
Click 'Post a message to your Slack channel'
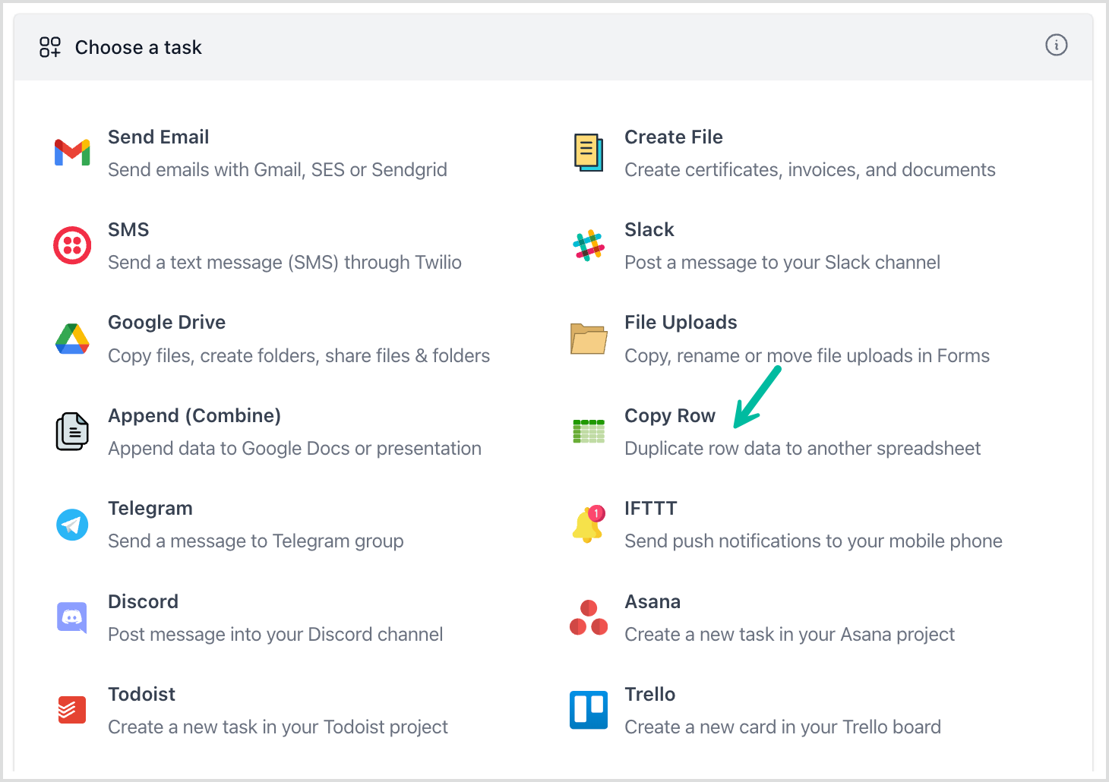782,262
